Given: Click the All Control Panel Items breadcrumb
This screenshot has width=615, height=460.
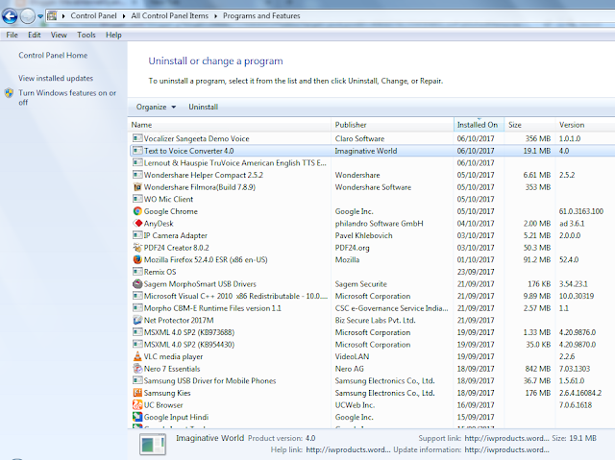Looking at the screenshot, I should click(x=170, y=16).
